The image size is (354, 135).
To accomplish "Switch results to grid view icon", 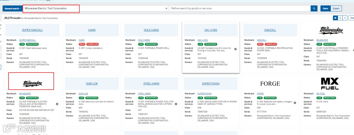I will tap(335, 18).
